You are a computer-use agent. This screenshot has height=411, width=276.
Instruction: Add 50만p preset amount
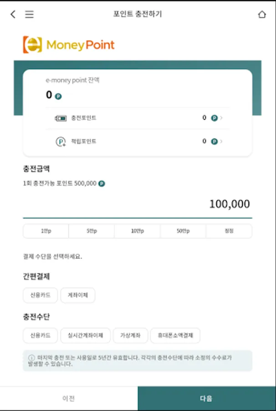[183, 231]
